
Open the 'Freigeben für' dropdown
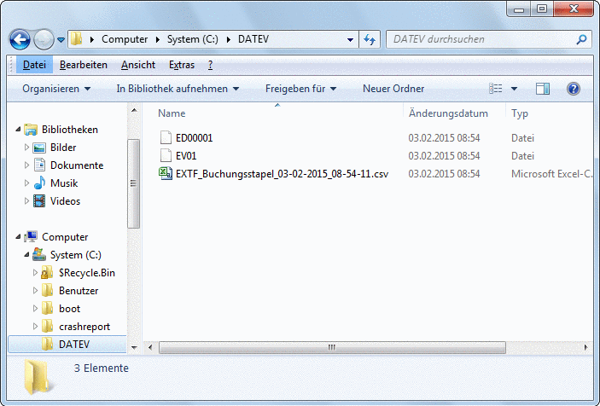[300, 89]
